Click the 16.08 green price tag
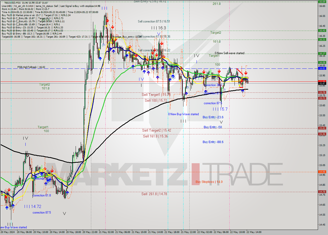Viewport: 328px width, 235px height. click(x=322, y=62)
